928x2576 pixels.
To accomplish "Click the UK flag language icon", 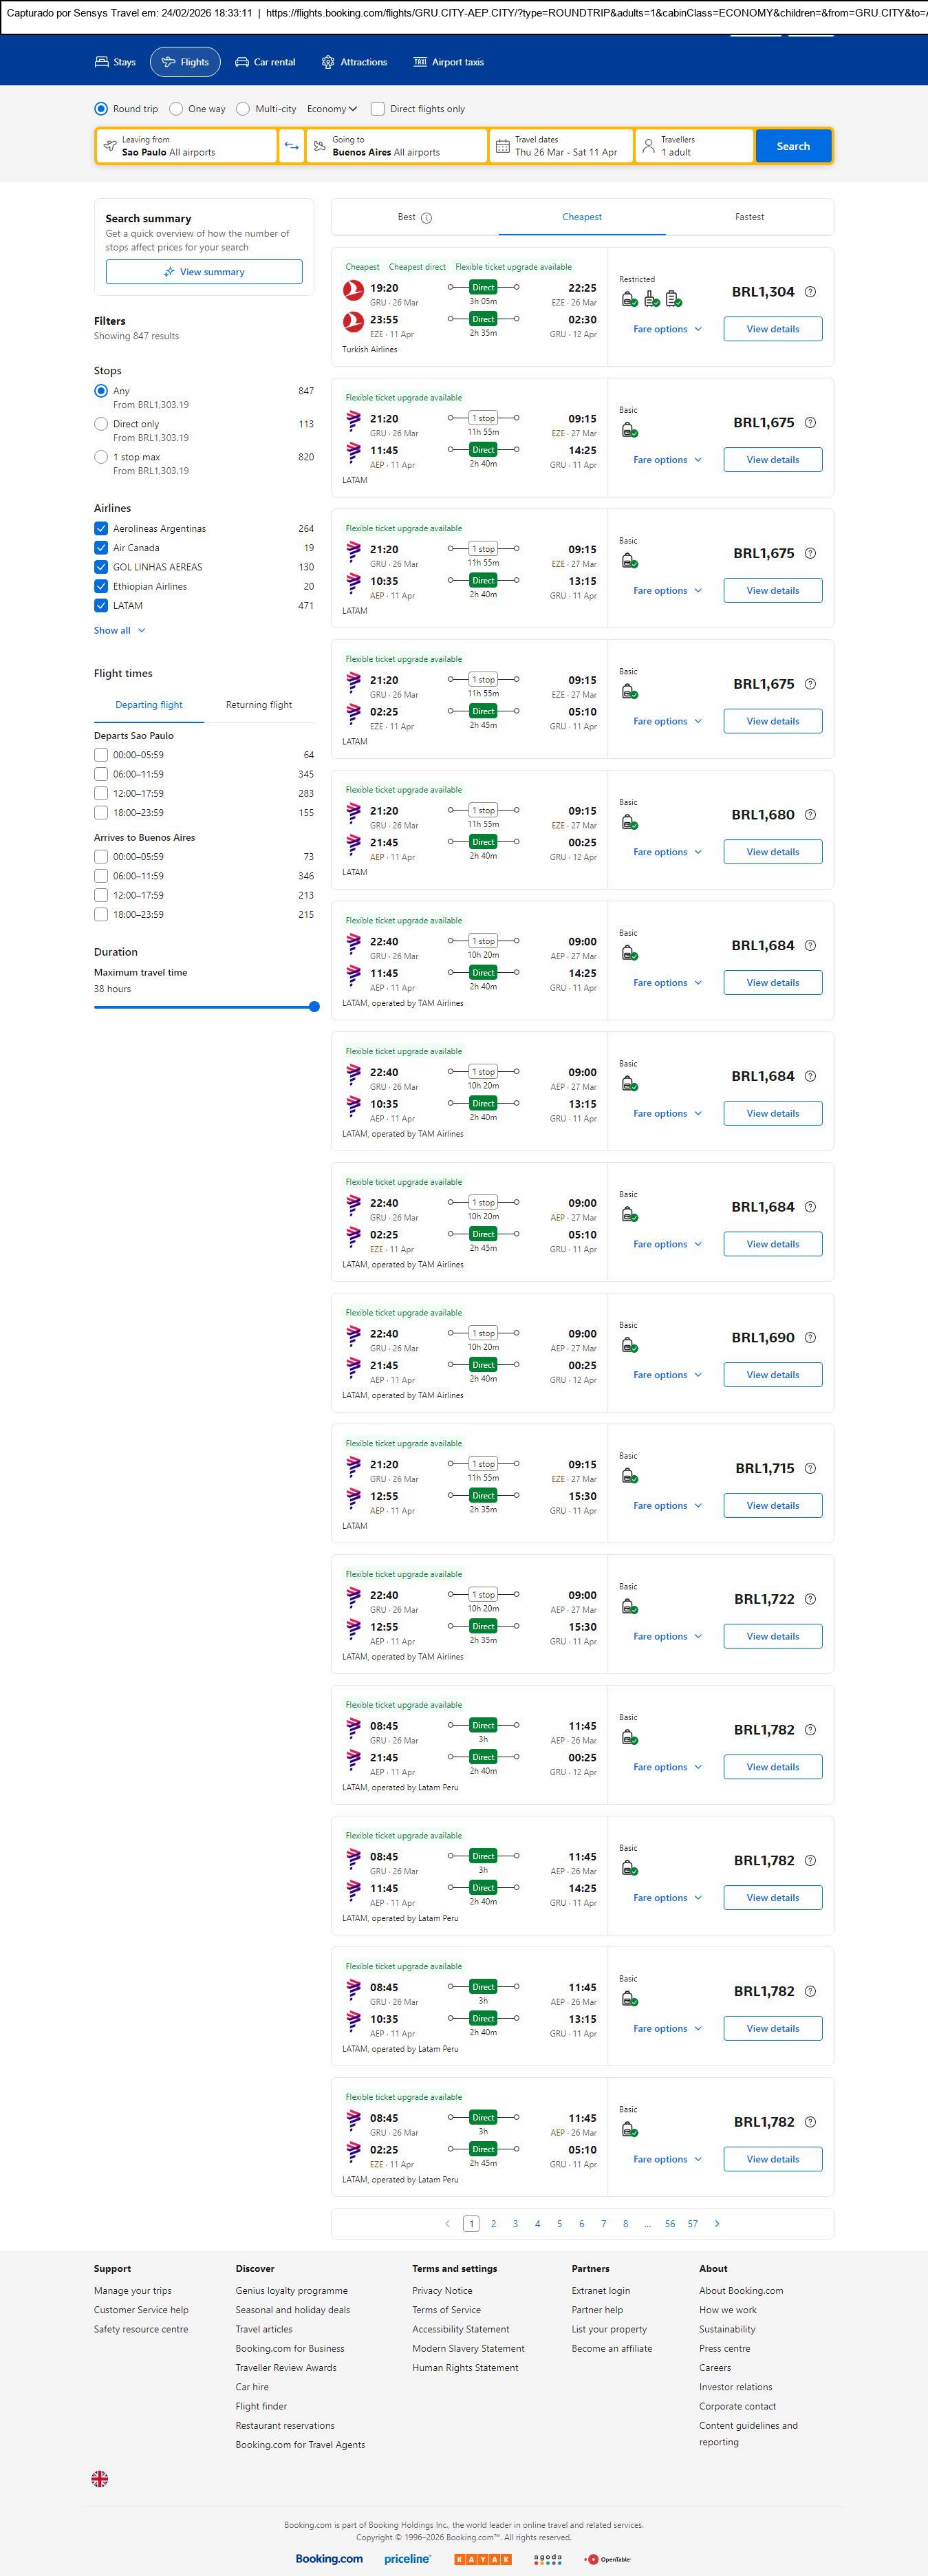I will (100, 2478).
